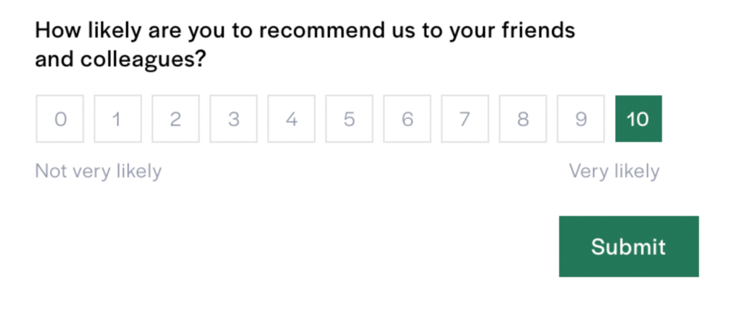This screenshot has width=734, height=314.
Task: Submit the survey response
Action: pyautogui.click(x=629, y=247)
